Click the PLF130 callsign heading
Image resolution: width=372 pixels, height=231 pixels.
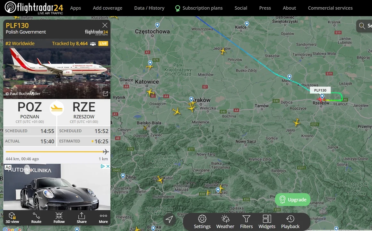(x=17, y=25)
